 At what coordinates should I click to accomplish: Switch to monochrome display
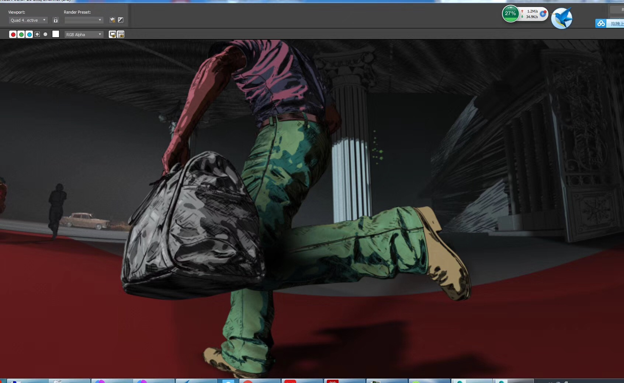pos(45,34)
